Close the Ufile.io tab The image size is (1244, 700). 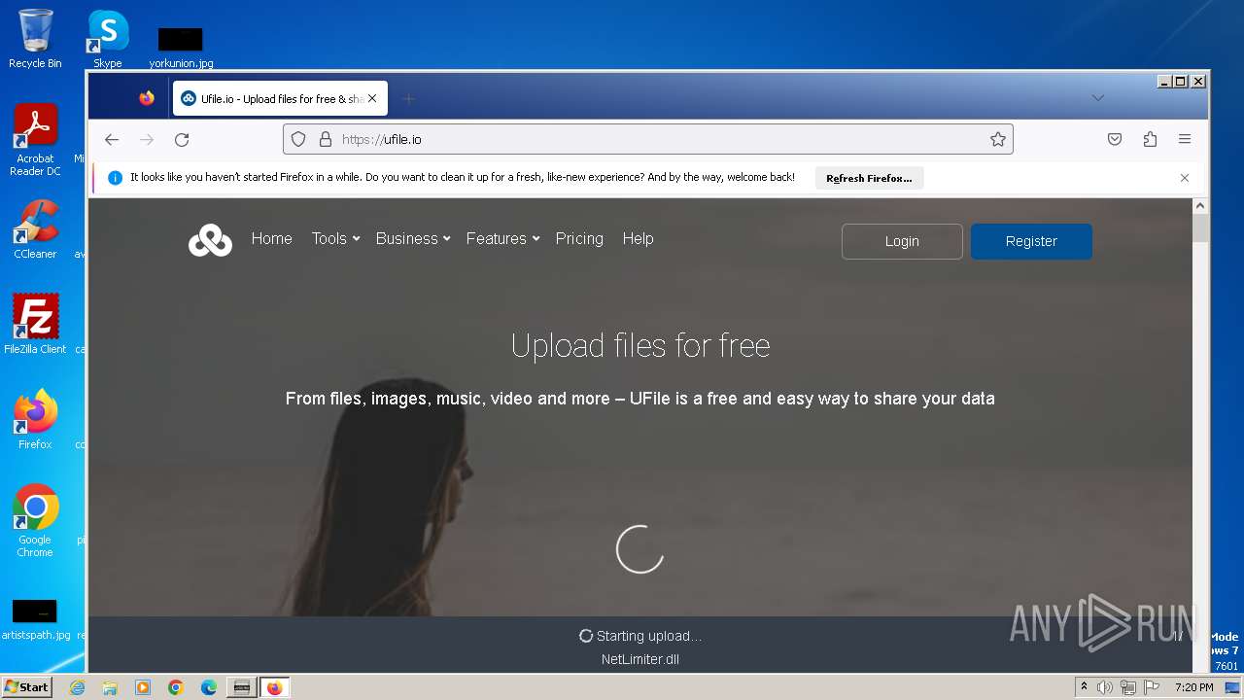point(372,98)
